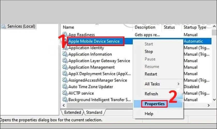Select the Application Layer Gateway Service

pyautogui.click(x=99, y=61)
